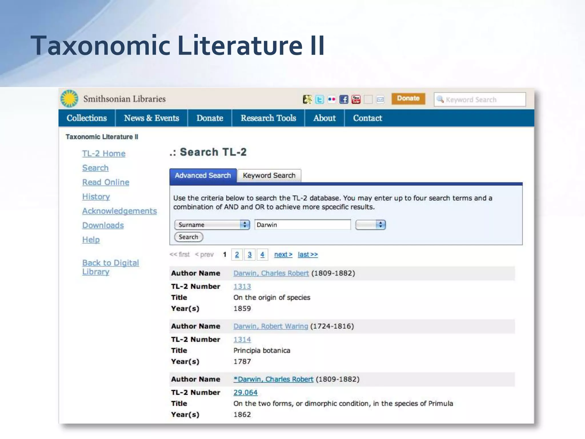Open the Help sidebar link
The height and width of the screenshot is (439, 585).
tap(91, 240)
